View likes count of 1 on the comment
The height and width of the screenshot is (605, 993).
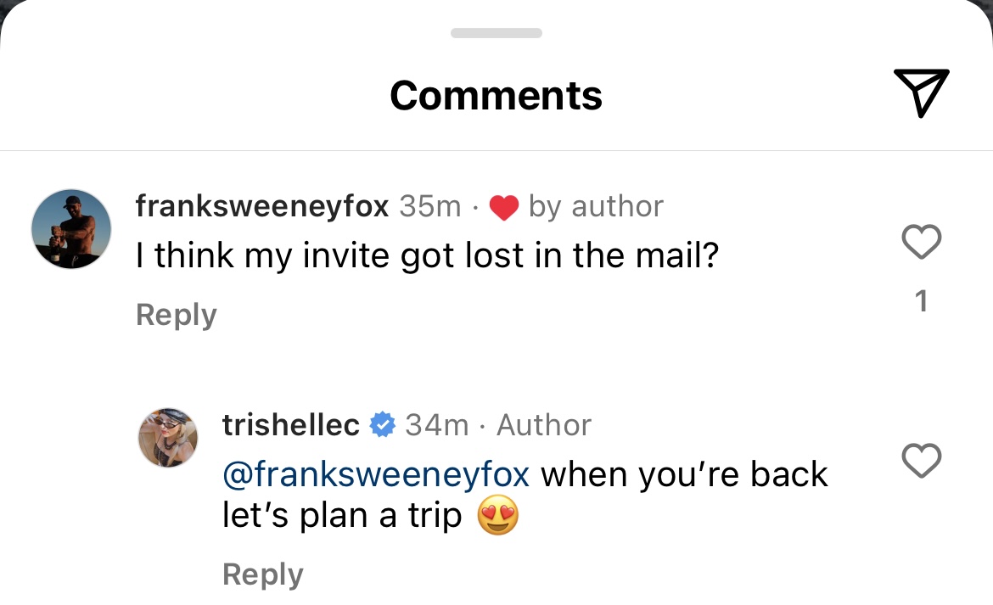coord(922,301)
